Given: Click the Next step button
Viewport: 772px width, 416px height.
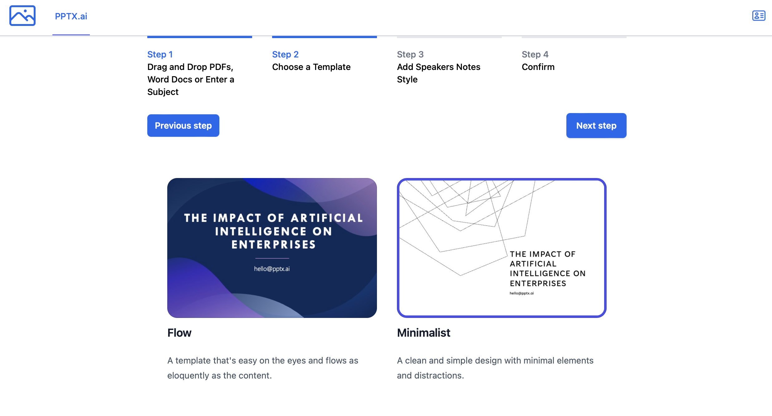Looking at the screenshot, I should point(596,126).
